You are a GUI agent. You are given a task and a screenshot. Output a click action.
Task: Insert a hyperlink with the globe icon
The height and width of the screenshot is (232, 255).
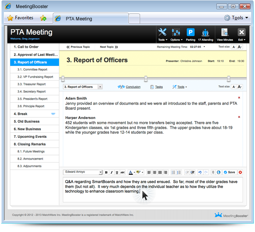(219, 172)
